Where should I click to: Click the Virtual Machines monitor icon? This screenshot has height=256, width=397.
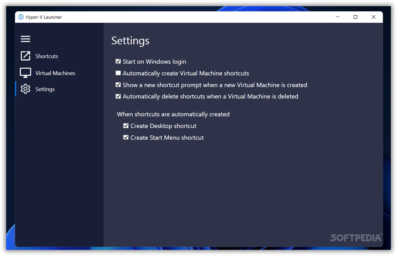pos(25,73)
